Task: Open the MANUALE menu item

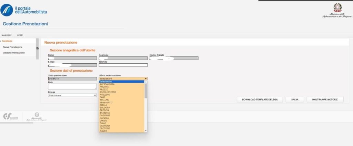Action: click(7, 35)
